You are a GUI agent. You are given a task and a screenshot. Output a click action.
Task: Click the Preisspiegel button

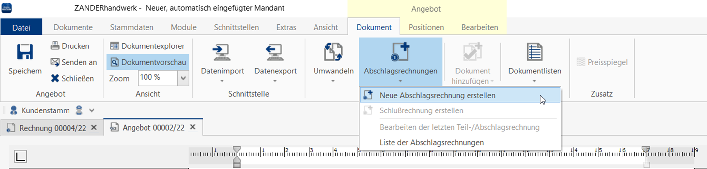pos(602,62)
